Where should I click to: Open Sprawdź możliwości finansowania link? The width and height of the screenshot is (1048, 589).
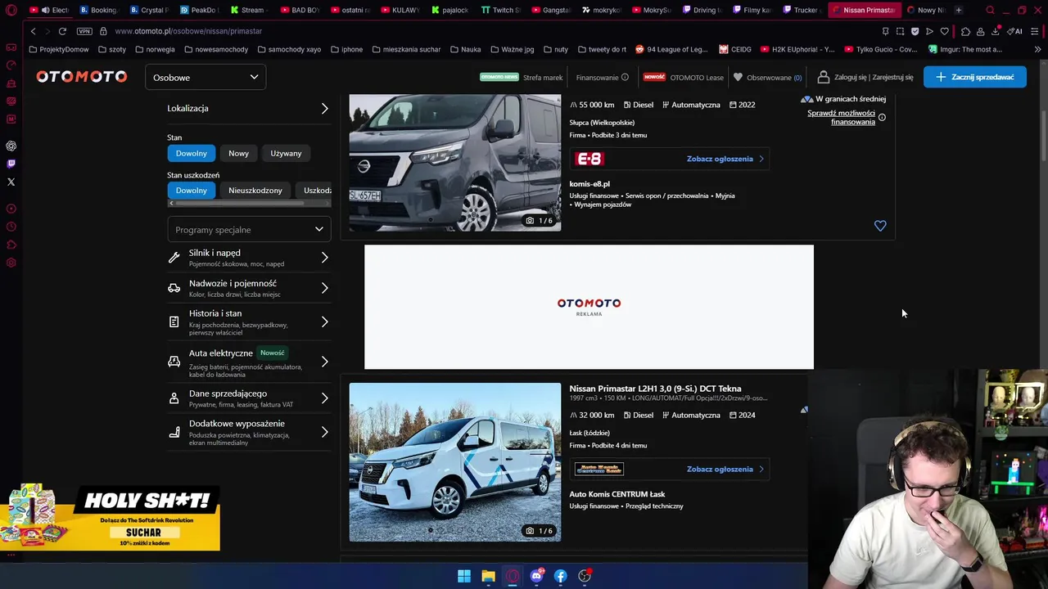841,117
